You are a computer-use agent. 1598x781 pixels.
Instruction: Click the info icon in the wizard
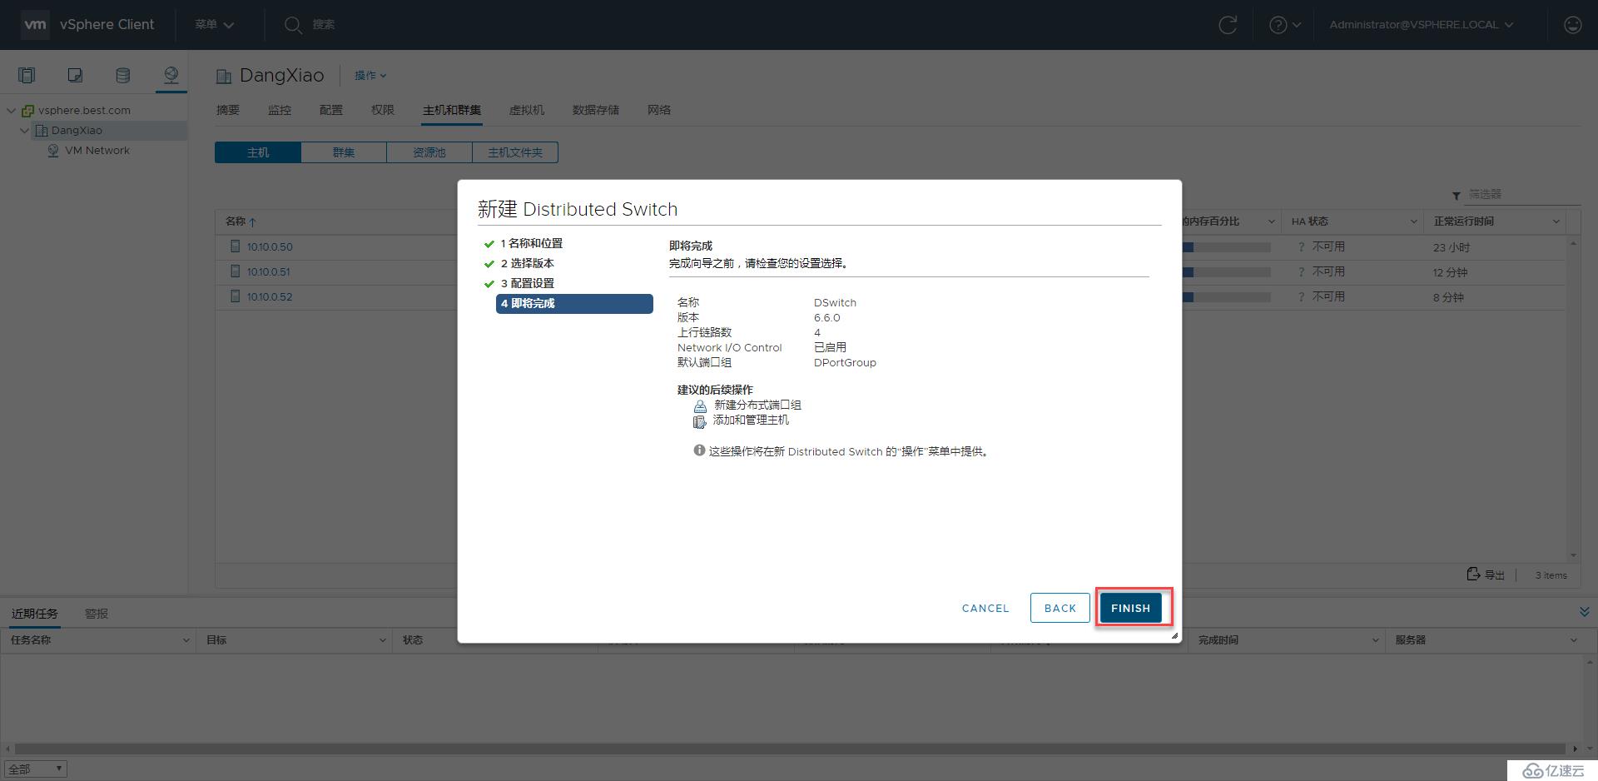(699, 450)
